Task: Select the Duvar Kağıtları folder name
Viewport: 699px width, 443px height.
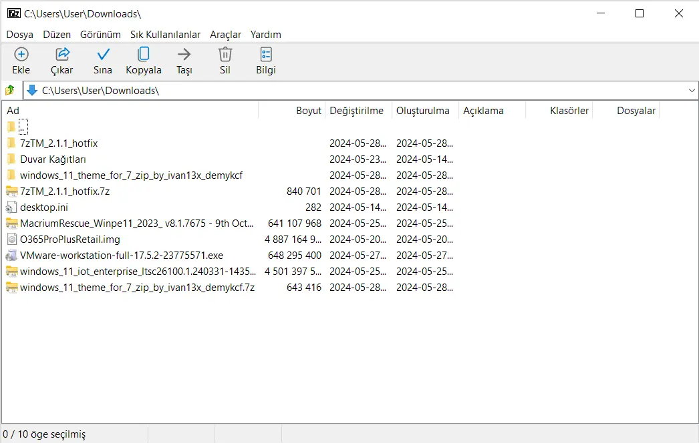Action: [53, 159]
